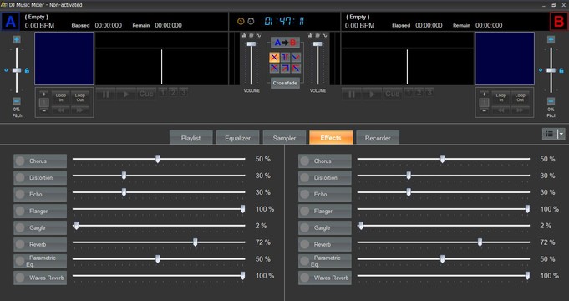This screenshot has width=569, height=301.
Task: Start playback on deck B
Action: [372, 94]
